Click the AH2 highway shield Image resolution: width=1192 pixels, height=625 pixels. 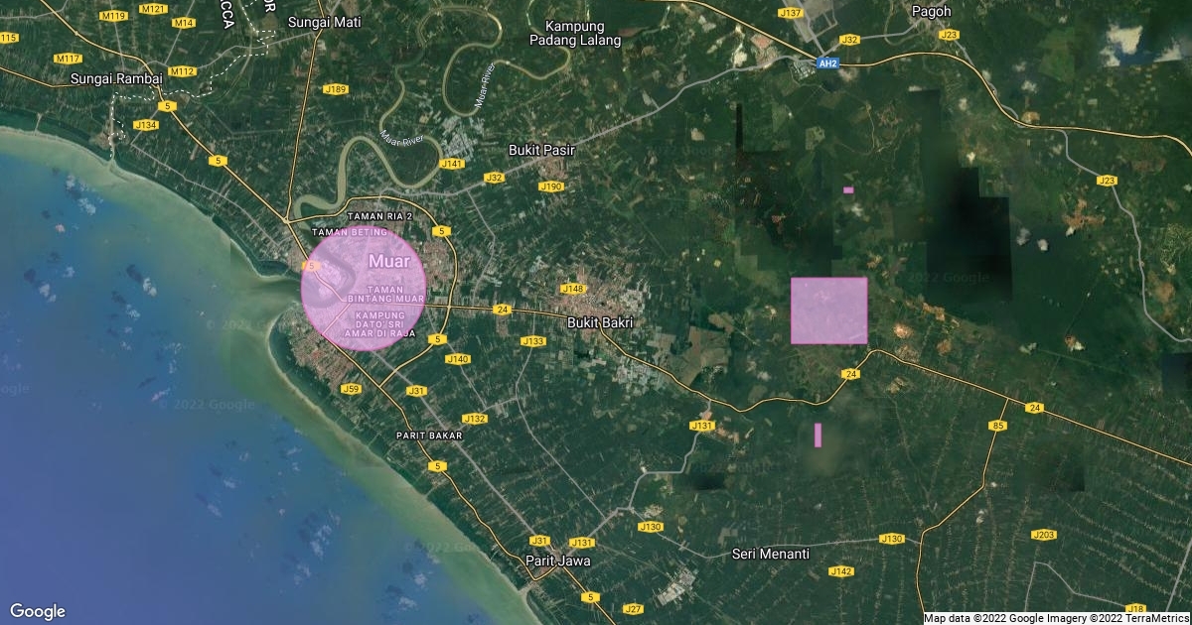(x=828, y=62)
